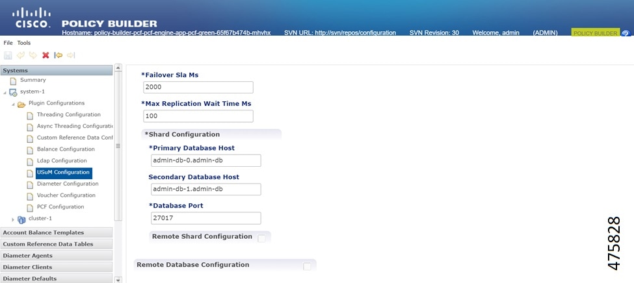
Task: Click the Cisco logo in header
Action: 32,18
